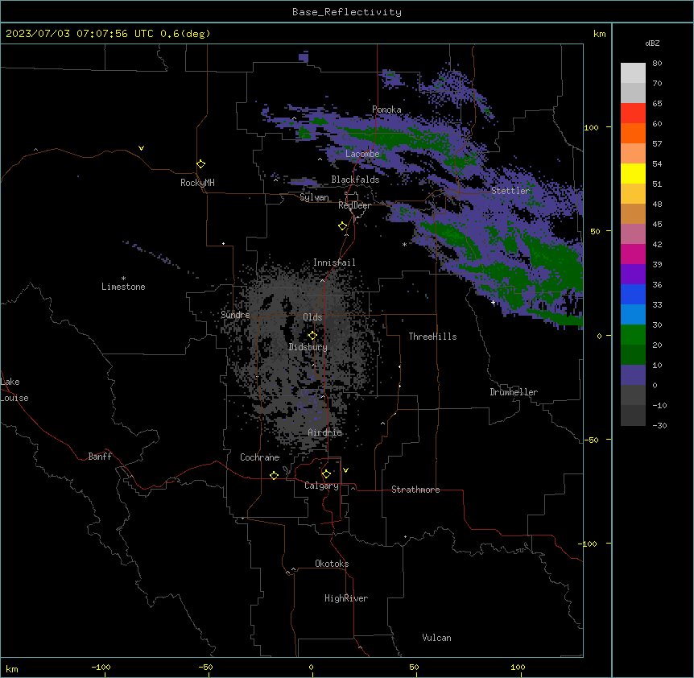Click the HighRiver town label

(346, 598)
